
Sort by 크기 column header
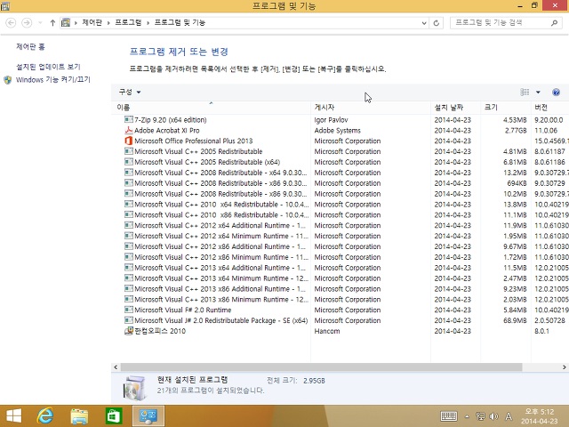click(x=506, y=108)
